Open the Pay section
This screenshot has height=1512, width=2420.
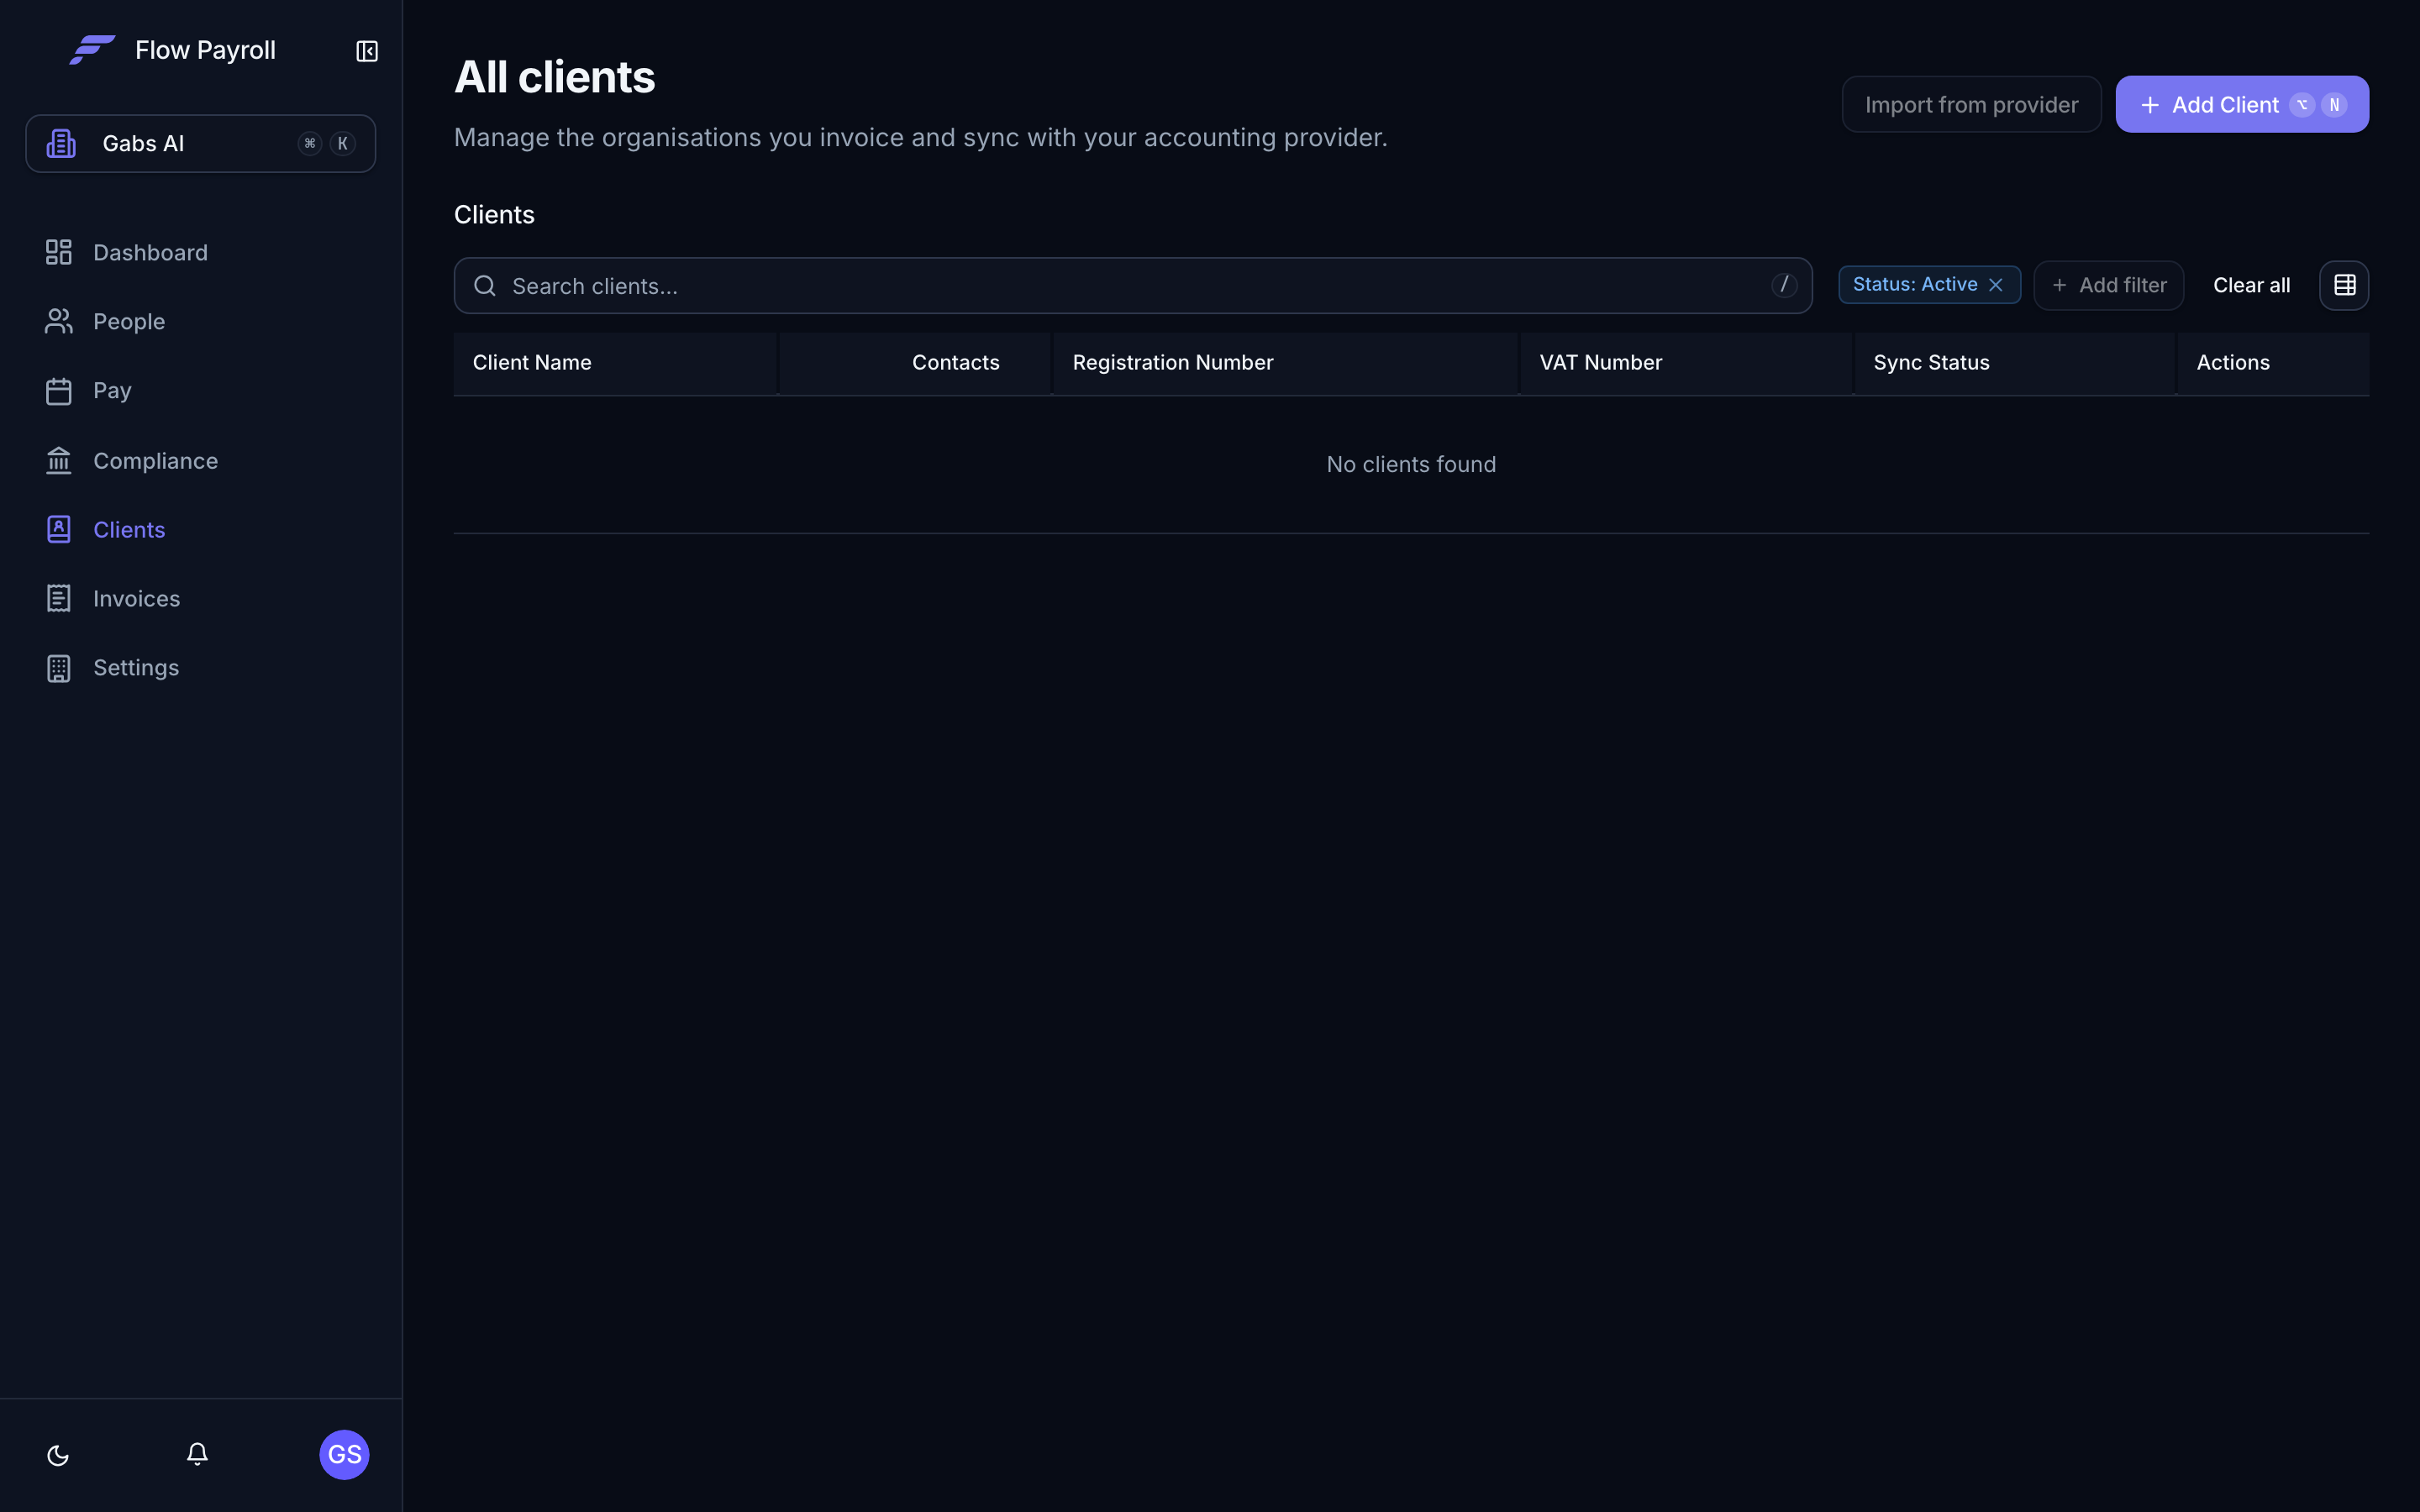[112, 390]
